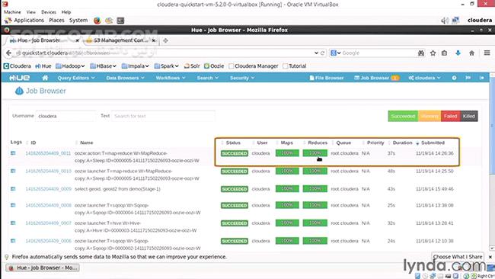495x279 pixels.
Task: Open the Firefox bookmarks clipboard icon
Action: 444,53
